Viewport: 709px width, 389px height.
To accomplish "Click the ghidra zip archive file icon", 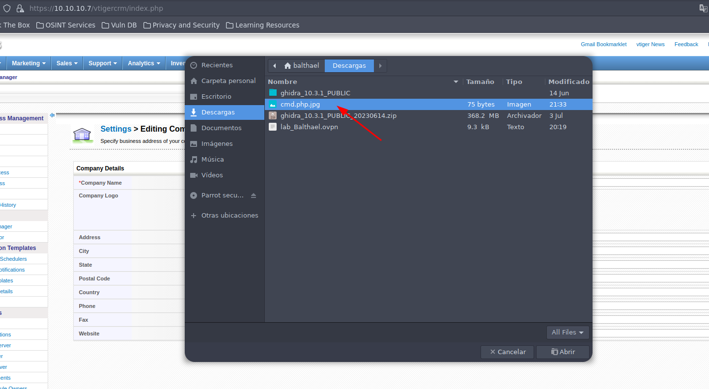I will (273, 115).
